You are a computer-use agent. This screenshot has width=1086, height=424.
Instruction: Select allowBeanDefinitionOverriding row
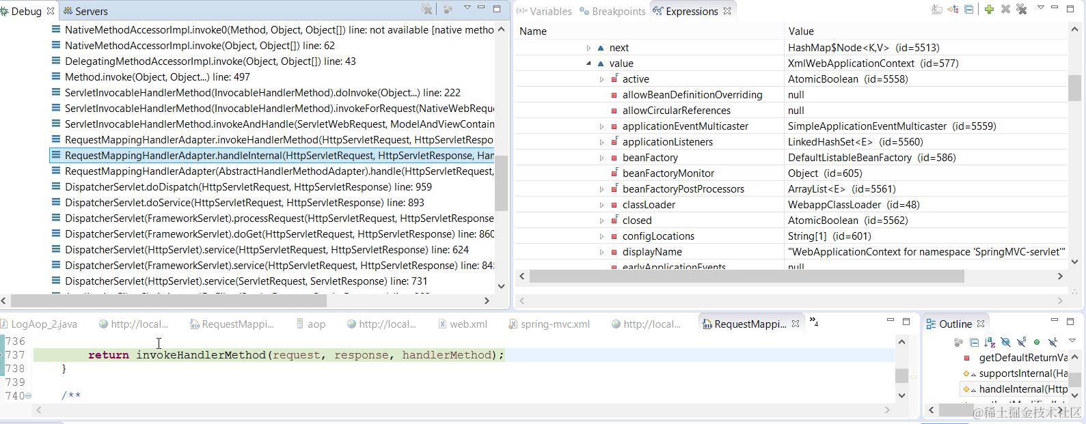[791, 95]
